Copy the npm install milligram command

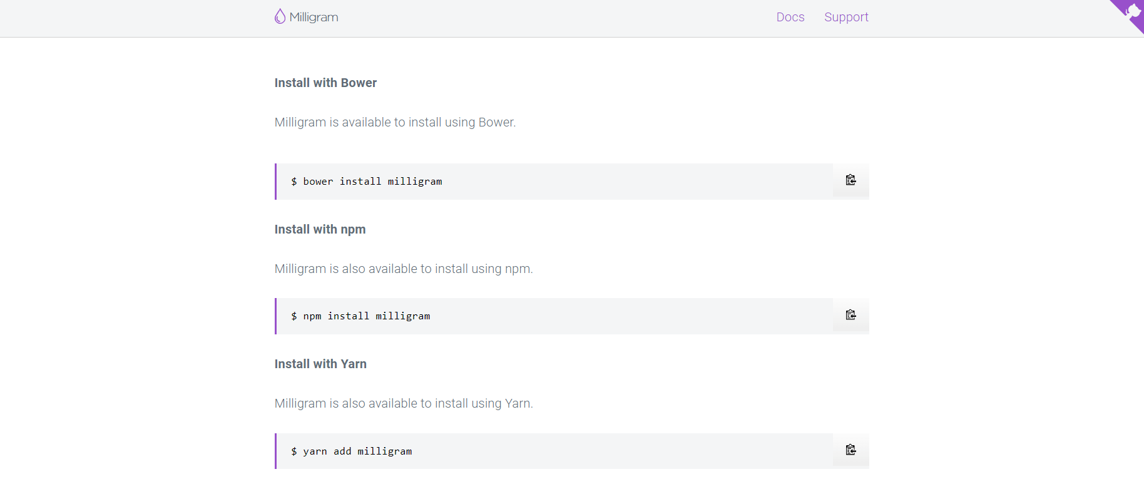tap(850, 315)
